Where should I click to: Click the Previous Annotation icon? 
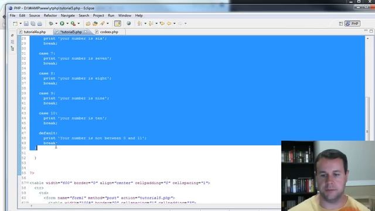151,23
